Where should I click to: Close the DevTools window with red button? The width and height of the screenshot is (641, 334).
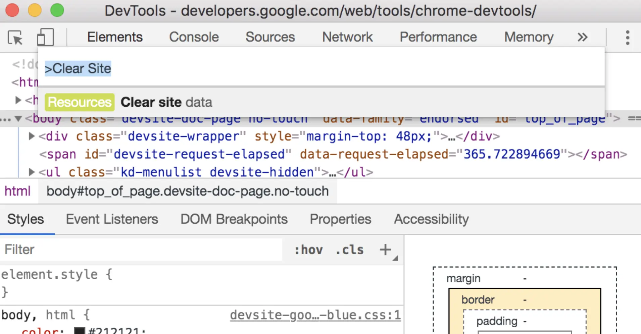pyautogui.click(x=12, y=10)
